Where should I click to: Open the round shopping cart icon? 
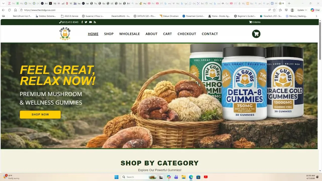coord(256,34)
